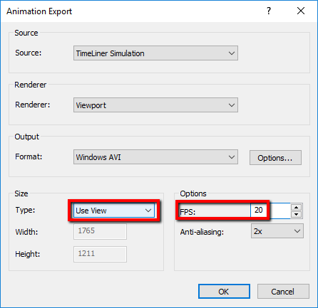Open the Anti-aliasing dropdown set to 2x

277,231
